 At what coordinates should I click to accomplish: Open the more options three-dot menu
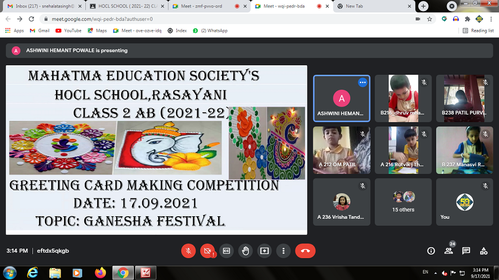click(x=283, y=251)
